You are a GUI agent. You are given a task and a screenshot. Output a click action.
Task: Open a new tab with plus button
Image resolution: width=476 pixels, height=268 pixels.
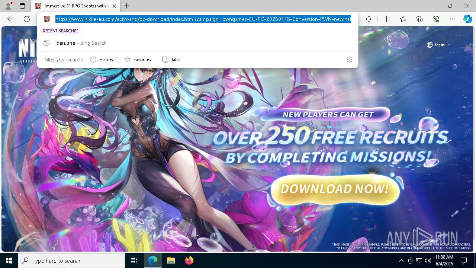pos(127,6)
